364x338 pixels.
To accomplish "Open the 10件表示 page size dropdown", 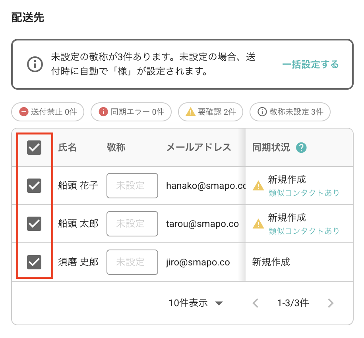I will point(196,303).
